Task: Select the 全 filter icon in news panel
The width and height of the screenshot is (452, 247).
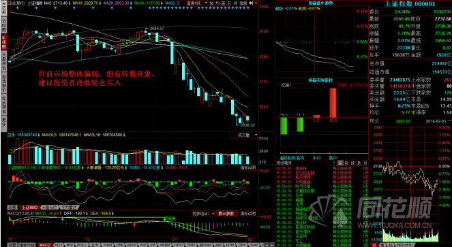Action: [340, 163]
